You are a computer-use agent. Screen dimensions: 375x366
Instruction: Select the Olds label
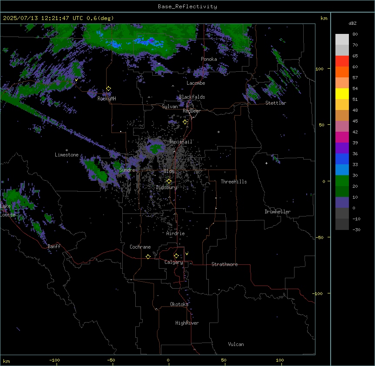click(x=169, y=171)
